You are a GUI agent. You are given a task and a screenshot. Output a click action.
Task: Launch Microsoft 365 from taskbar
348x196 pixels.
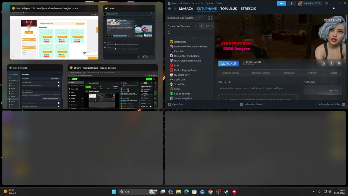coord(170,192)
